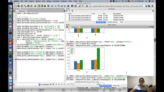This screenshot has width=164, height=92.
Task: Open the editor tab browse list icon
Action: click(14, 11)
